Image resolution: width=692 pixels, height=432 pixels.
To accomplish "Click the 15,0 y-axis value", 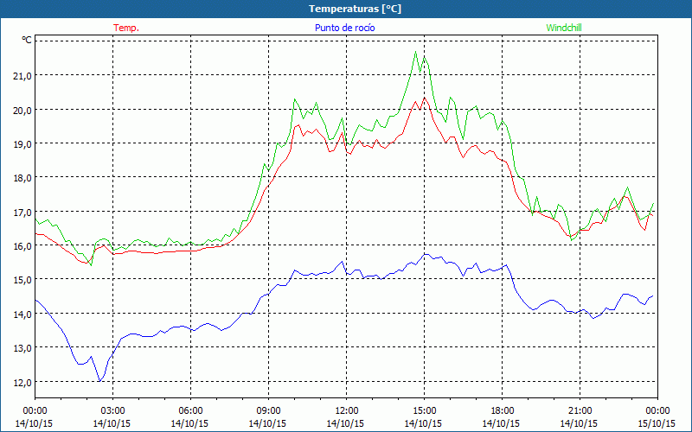I will (22, 280).
